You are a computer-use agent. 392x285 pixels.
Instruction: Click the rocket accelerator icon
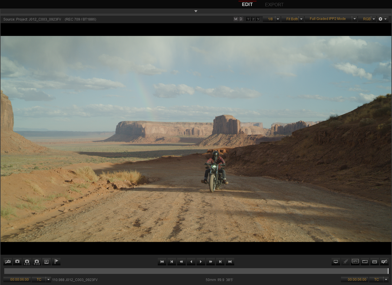click(346, 261)
